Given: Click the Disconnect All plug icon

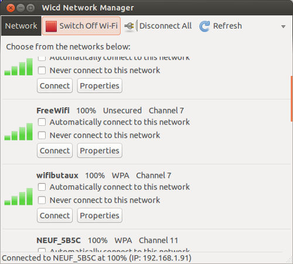Looking at the screenshot, I should coord(129,26).
